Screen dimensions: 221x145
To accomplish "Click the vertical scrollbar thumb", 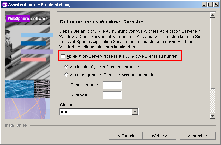I will click(x=213, y=53).
